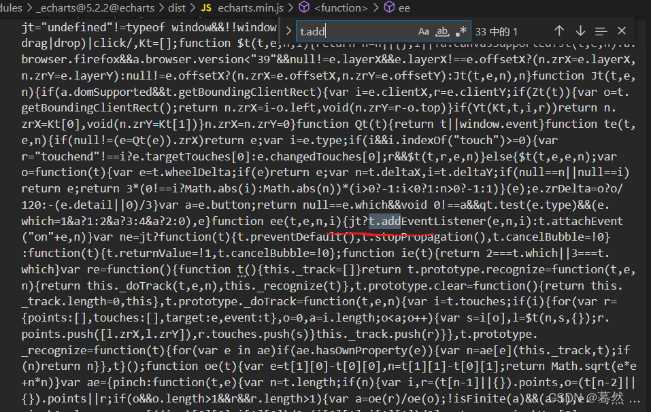Image resolution: width=651 pixels, height=412 pixels.
Task: Click 'function ee(t,e,n,i)' in the code
Action: (276, 221)
